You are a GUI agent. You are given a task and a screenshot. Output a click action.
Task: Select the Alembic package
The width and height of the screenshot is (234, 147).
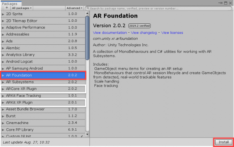pyautogui.click(x=43, y=48)
